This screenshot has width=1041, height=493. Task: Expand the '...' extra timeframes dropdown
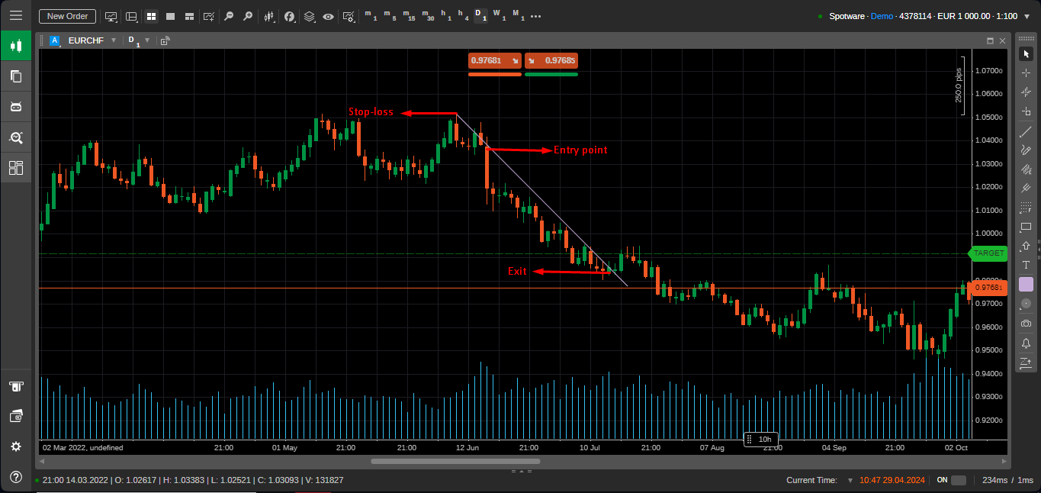click(536, 16)
